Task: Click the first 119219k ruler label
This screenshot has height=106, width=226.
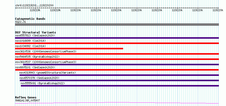Action: click(35, 10)
